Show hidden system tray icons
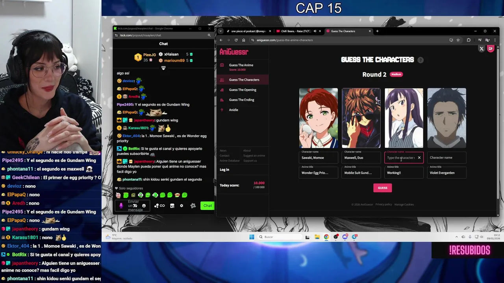 tap(457, 237)
